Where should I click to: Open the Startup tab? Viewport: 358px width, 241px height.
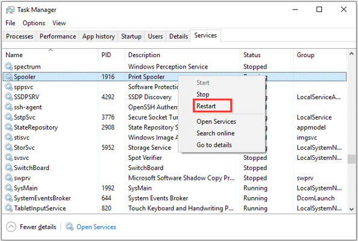(x=131, y=36)
